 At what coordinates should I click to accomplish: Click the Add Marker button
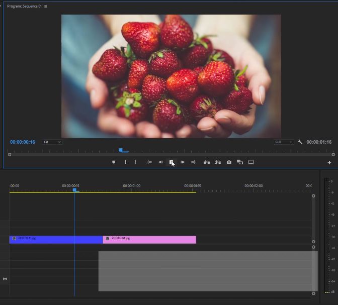pyautogui.click(x=114, y=162)
